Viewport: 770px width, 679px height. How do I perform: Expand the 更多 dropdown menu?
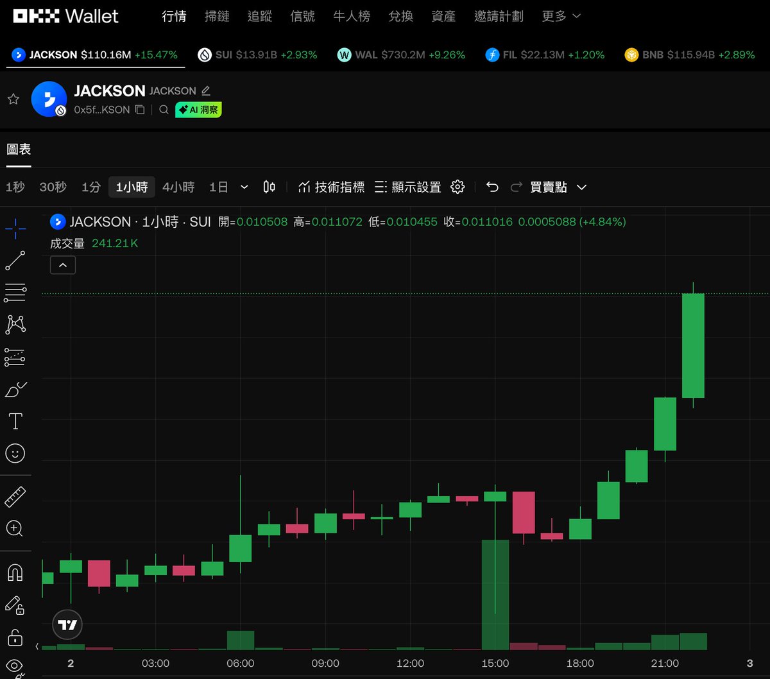561,17
